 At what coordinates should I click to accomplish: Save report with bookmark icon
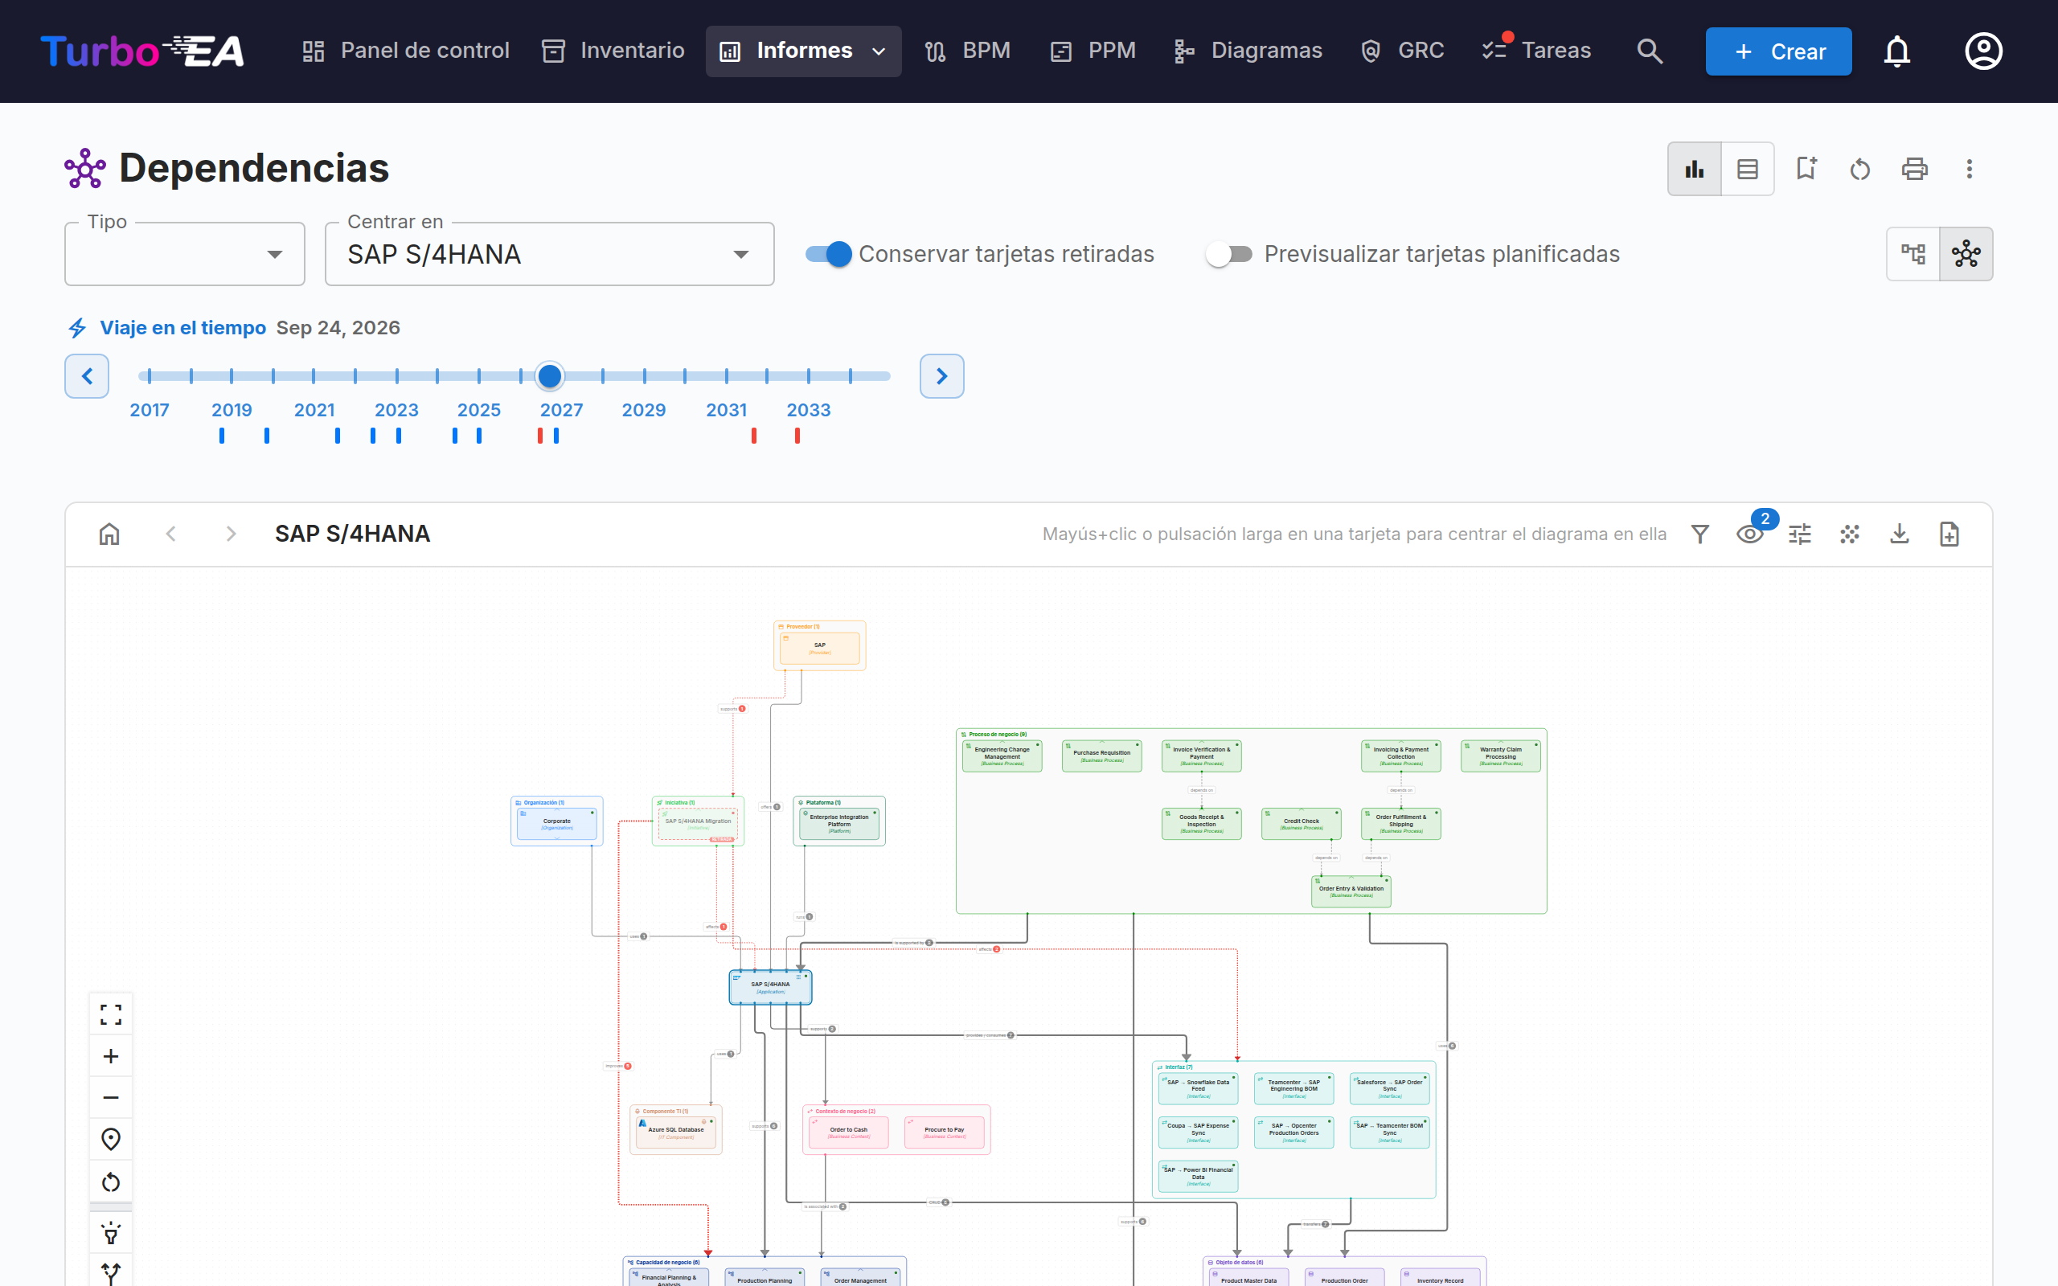(1806, 169)
